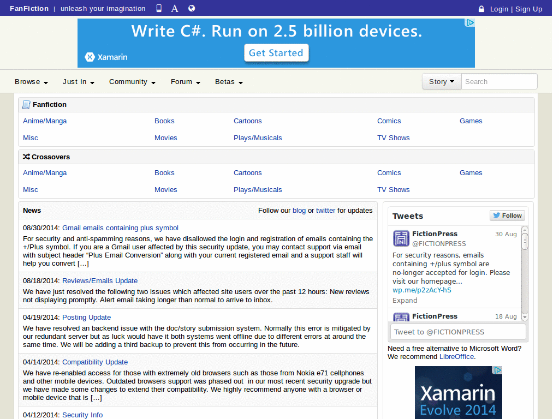This screenshot has height=419, width=559.
Task: Click the 18 Aug tweet timestamp
Action: [506, 316]
